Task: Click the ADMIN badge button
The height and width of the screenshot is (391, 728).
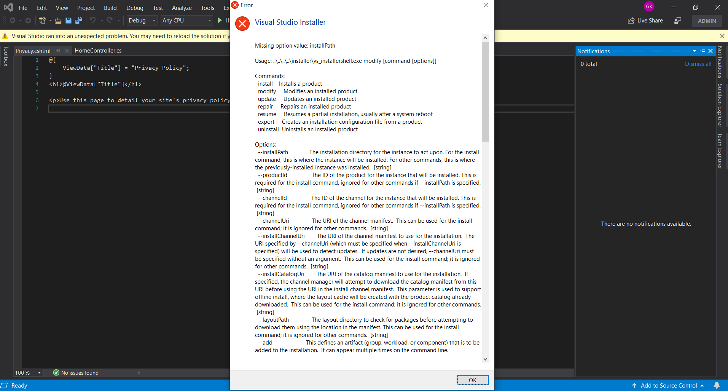Action: pos(707,21)
